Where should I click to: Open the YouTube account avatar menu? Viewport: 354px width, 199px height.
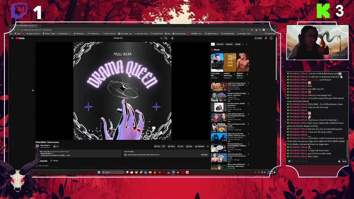271,38
